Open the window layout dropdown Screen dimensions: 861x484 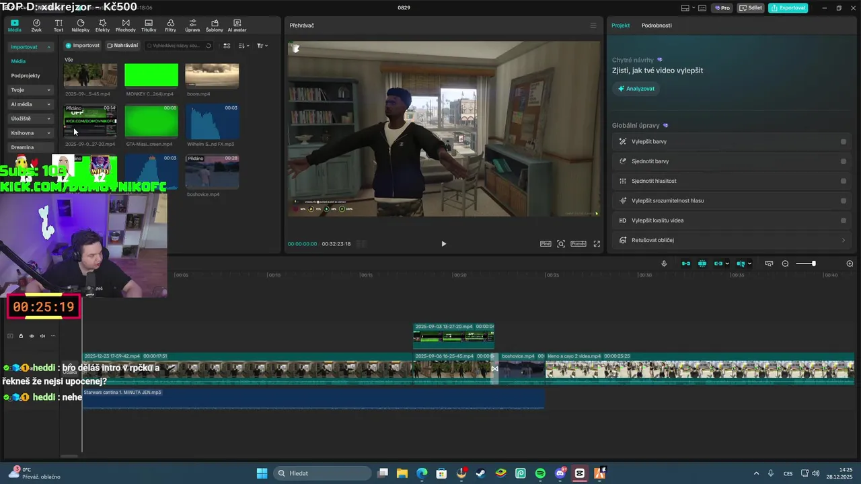[x=688, y=8]
